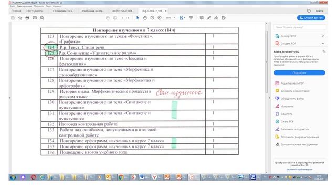Go to previous page arrow icon

coord(108,18)
